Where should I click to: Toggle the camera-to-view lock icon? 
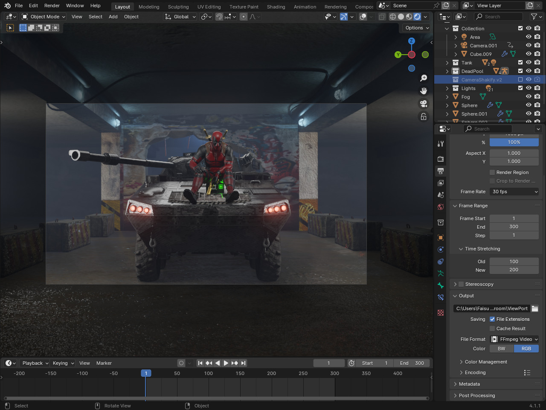click(424, 116)
